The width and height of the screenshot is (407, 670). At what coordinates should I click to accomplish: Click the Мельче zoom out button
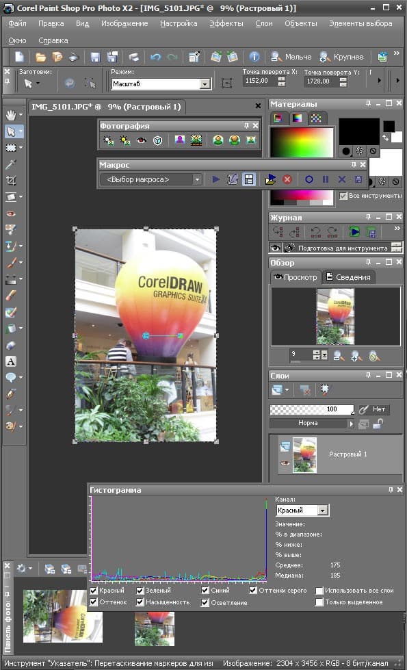click(x=291, y=57)
